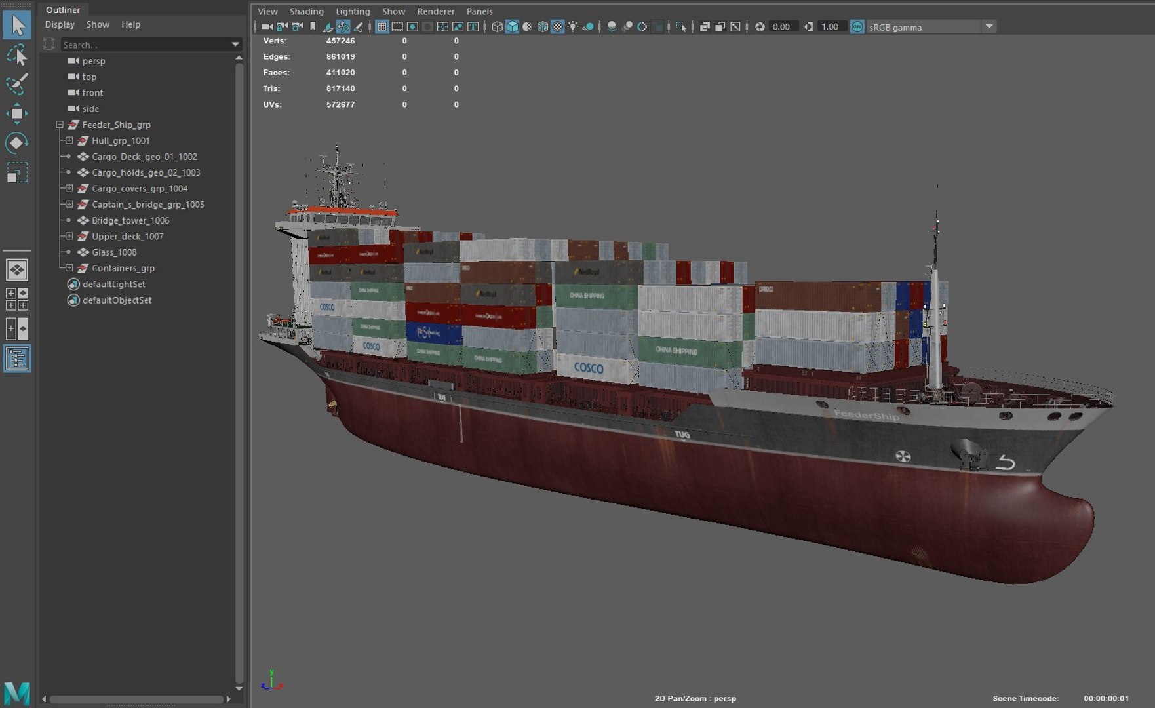Toggle use all lights bulb

point(573,27)
